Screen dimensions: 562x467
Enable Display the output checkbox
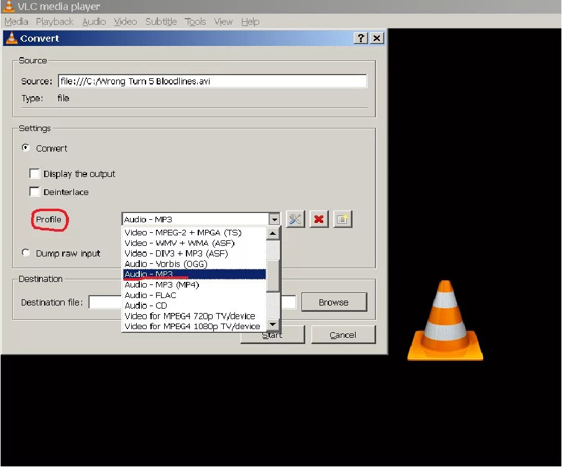(34, 174)
